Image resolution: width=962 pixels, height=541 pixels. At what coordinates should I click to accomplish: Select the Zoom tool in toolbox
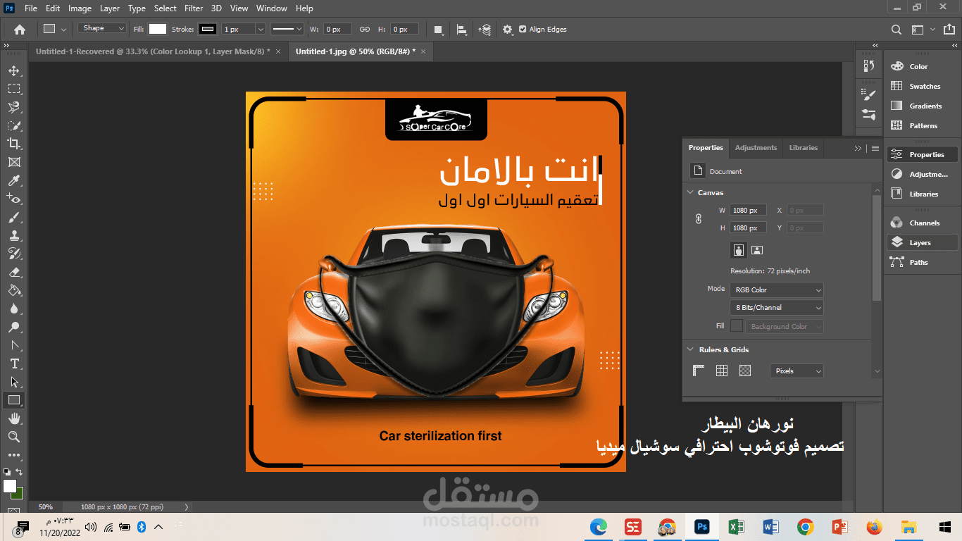13,437
